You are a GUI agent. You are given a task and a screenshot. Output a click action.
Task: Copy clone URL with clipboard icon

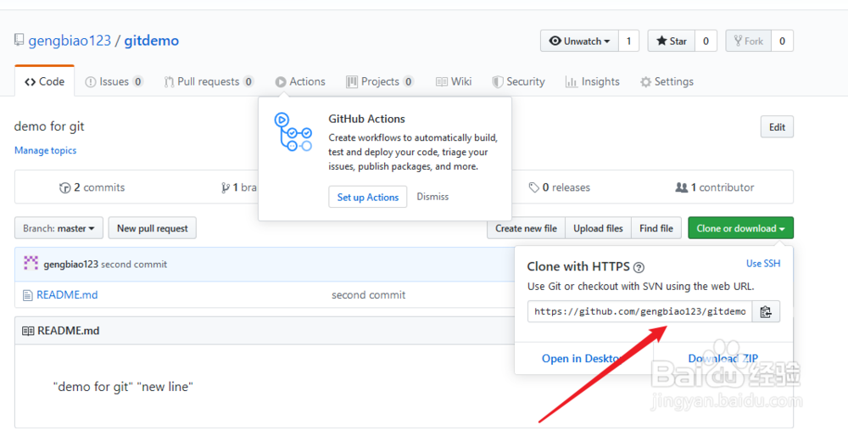pos(765,311)
